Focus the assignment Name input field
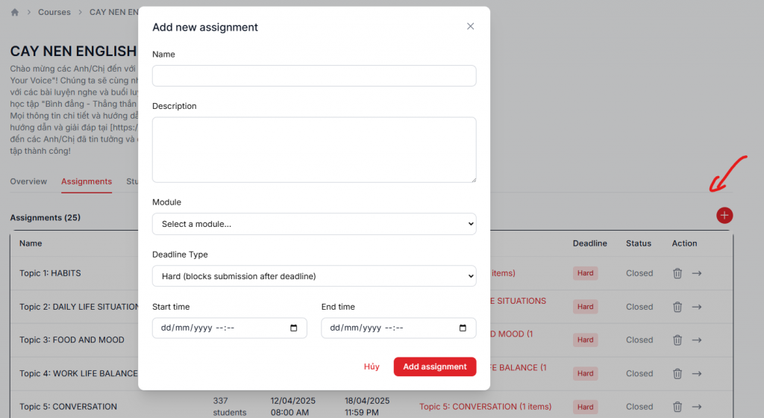Screen dimensions: 764x418 [x=313, y=75]
